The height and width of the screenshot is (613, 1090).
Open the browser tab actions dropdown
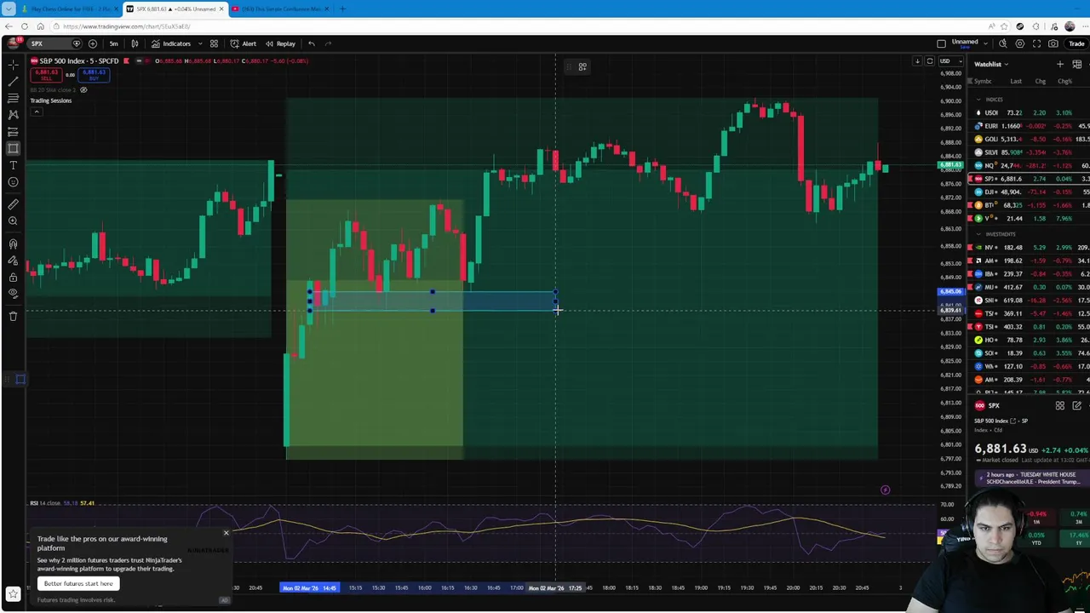tap(9, 9)
